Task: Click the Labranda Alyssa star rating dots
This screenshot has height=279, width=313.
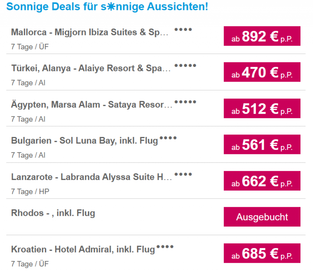Action: pos(183,174)
